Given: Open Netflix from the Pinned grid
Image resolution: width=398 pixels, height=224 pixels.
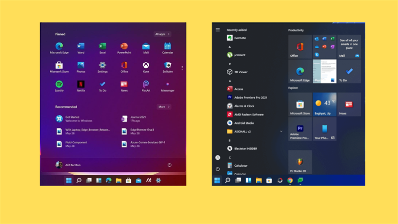Looking at the screenshot, I should (x=81, y=86).
